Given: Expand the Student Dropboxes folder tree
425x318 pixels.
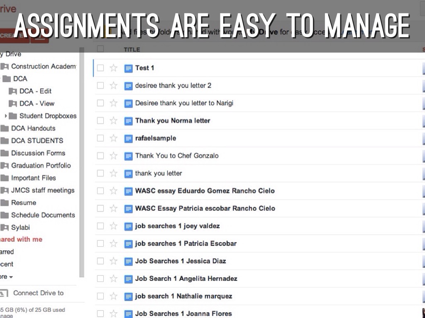Looking at the screenshot, I should (6, 116).
